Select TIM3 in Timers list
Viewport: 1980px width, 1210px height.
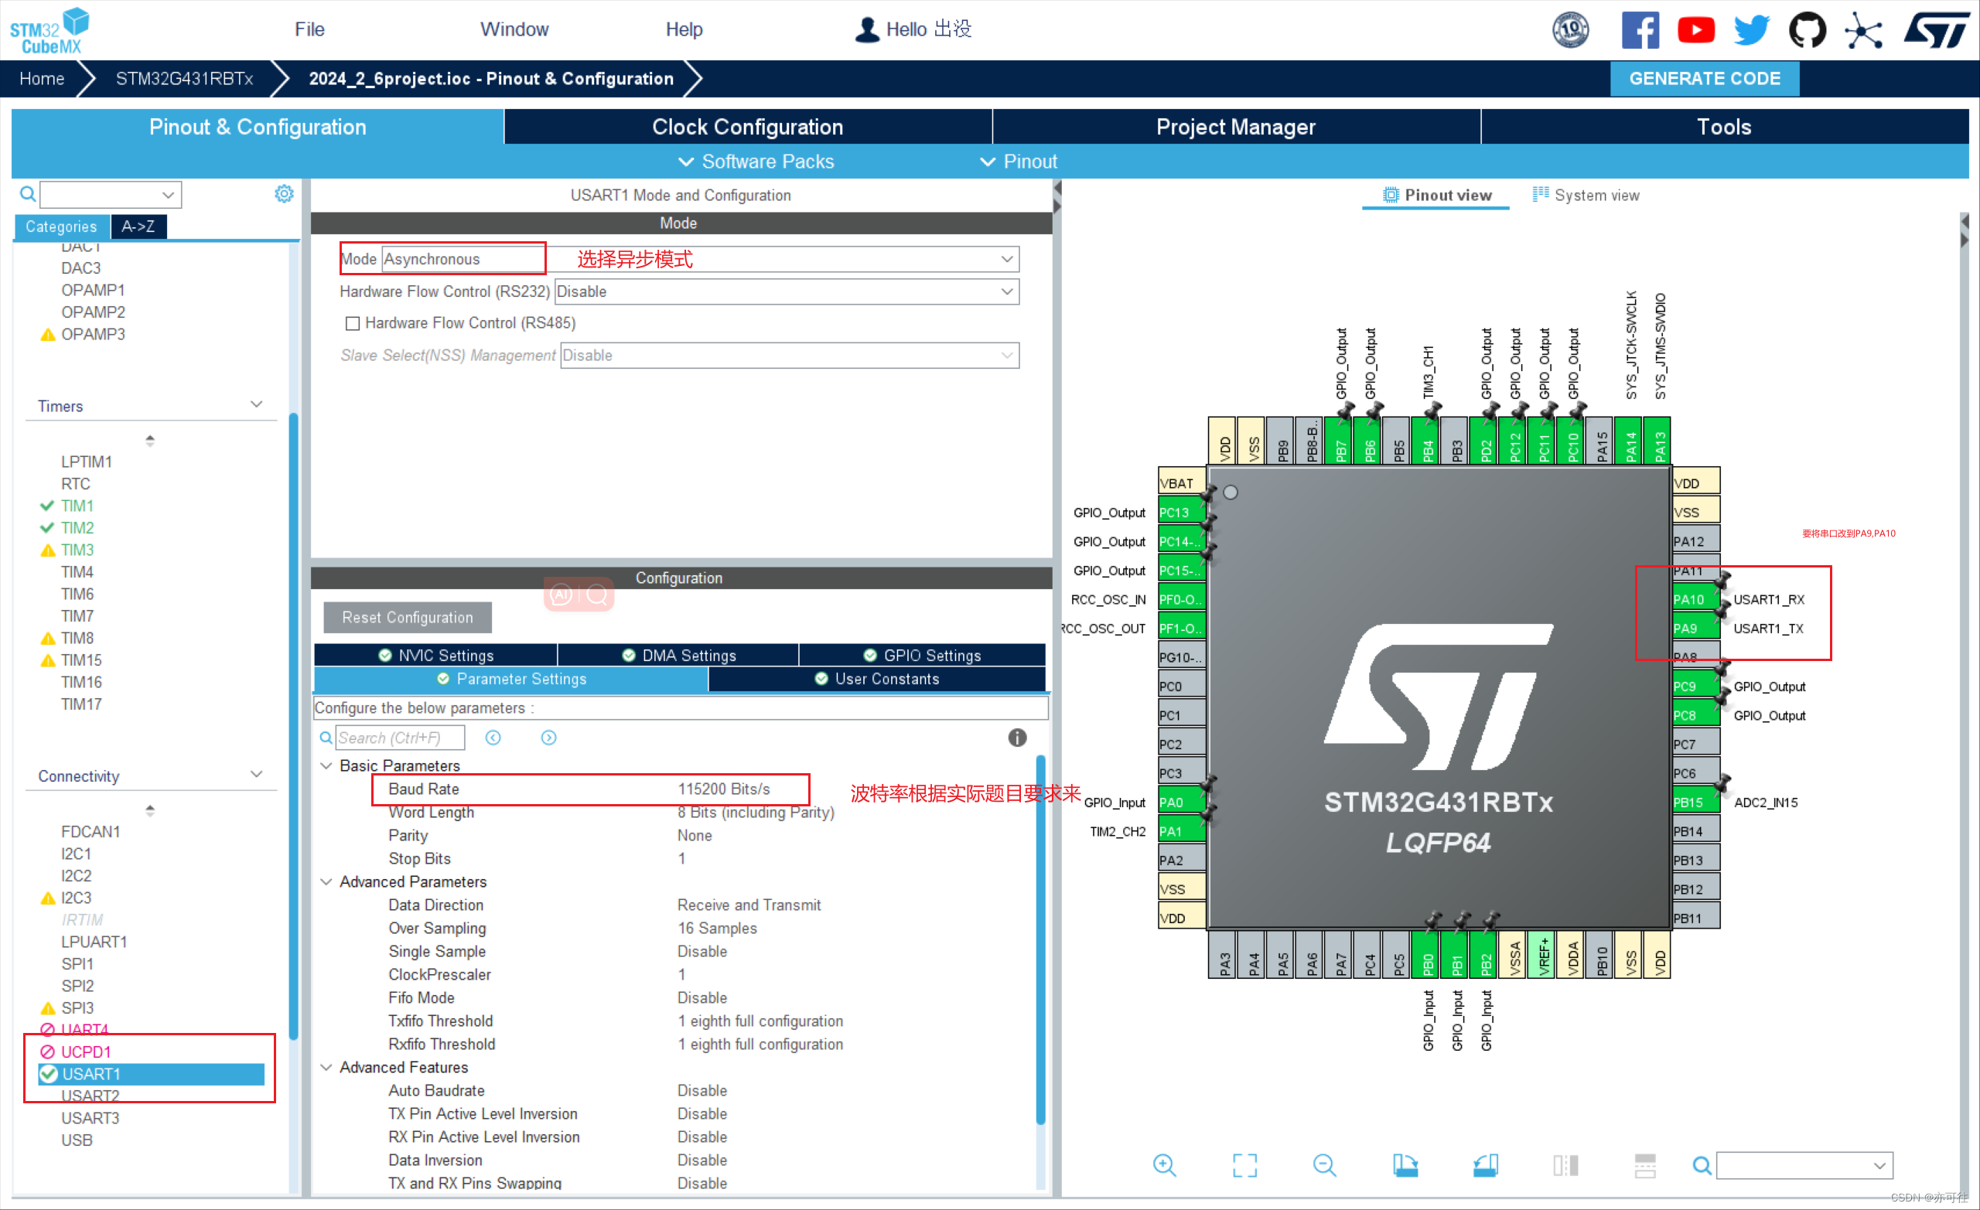coord(77,550)
